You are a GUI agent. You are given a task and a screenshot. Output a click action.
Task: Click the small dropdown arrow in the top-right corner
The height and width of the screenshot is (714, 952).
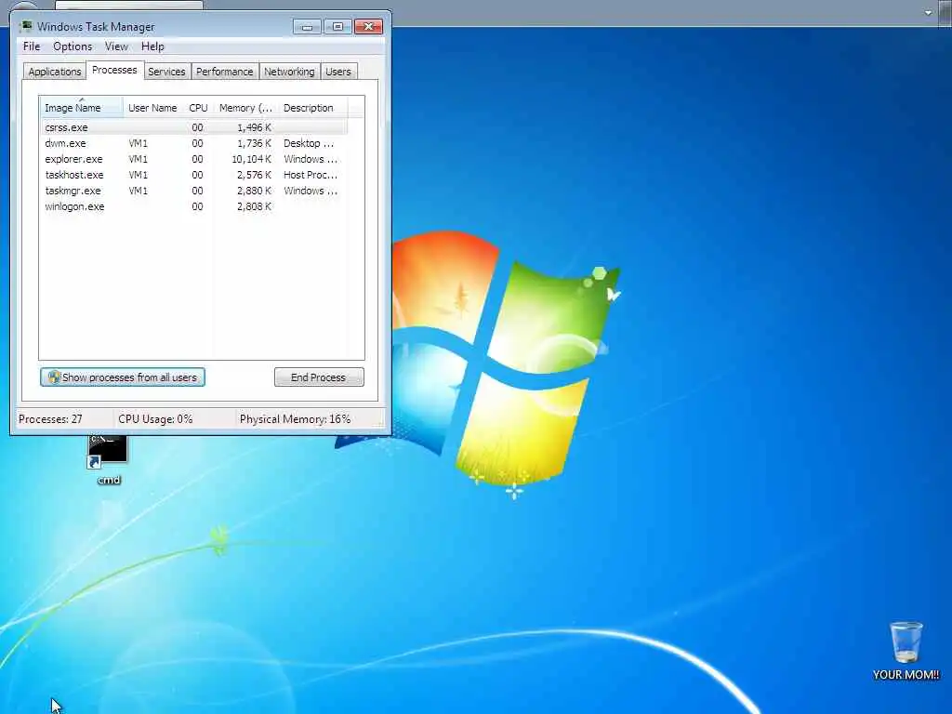point(928,12)
